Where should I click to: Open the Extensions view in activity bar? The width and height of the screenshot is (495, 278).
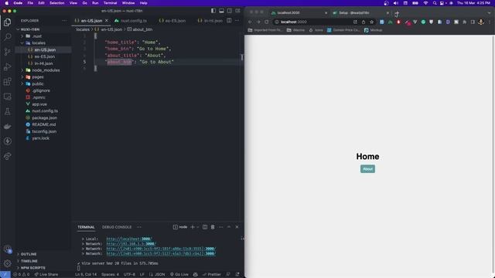click(x=7, y=82)
